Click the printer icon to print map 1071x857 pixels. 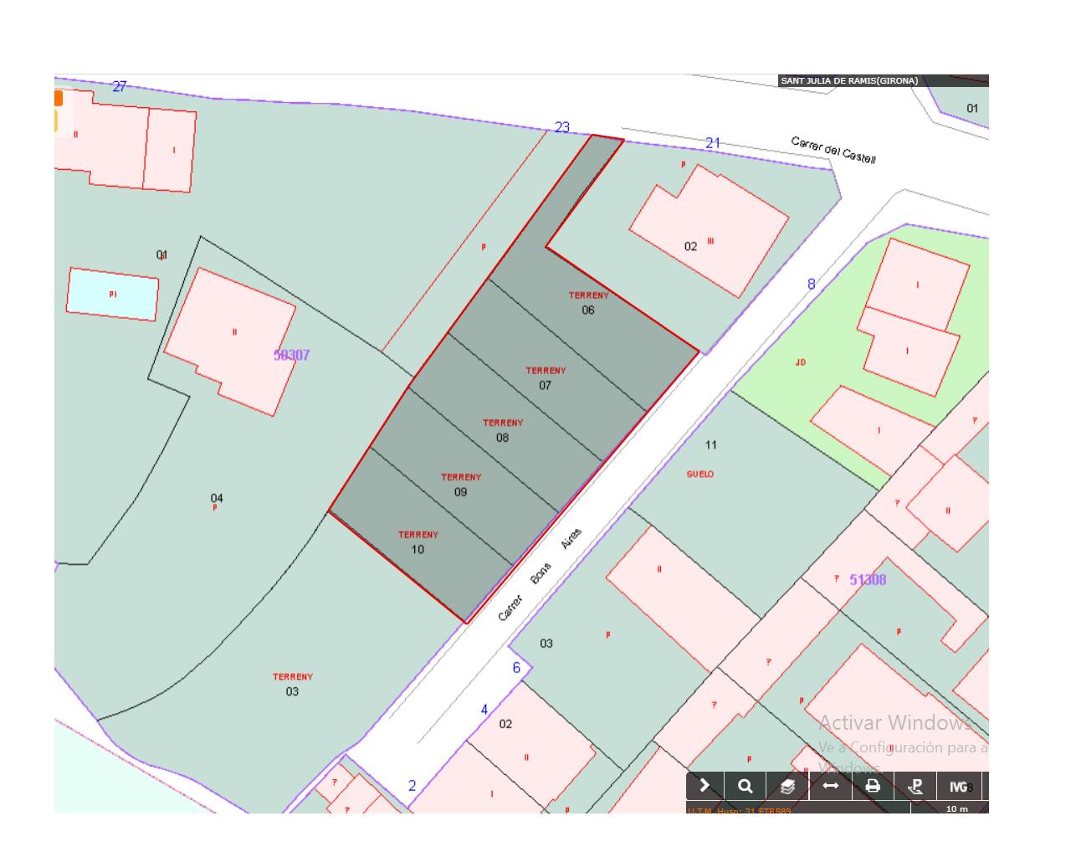click(x=873, y=786)
